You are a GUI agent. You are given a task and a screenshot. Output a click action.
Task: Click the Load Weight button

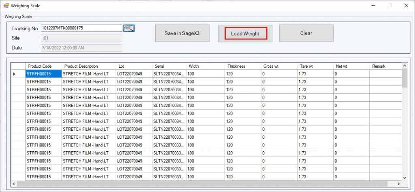point(245,33)
